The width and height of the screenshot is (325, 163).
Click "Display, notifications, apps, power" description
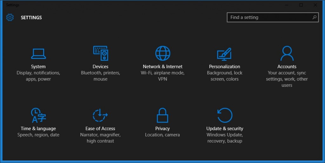(x=38, y=76)
